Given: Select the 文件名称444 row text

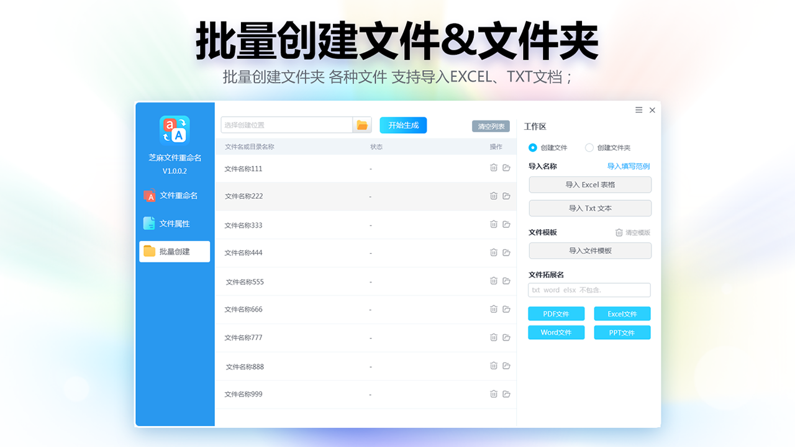Looking at the screenshot, I should [x=243, y=253].
